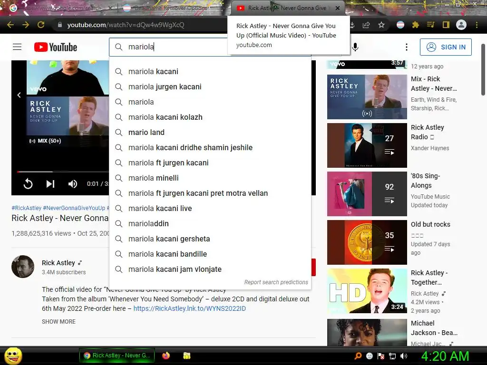The image size is (487, 365).
Task: Select mariola kacani jam vlonjate suggestion
Action: (x=210, y=269)
